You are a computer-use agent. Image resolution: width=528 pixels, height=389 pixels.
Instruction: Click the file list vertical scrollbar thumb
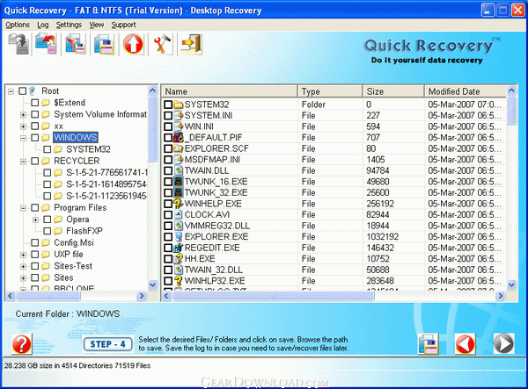point(511,110)
